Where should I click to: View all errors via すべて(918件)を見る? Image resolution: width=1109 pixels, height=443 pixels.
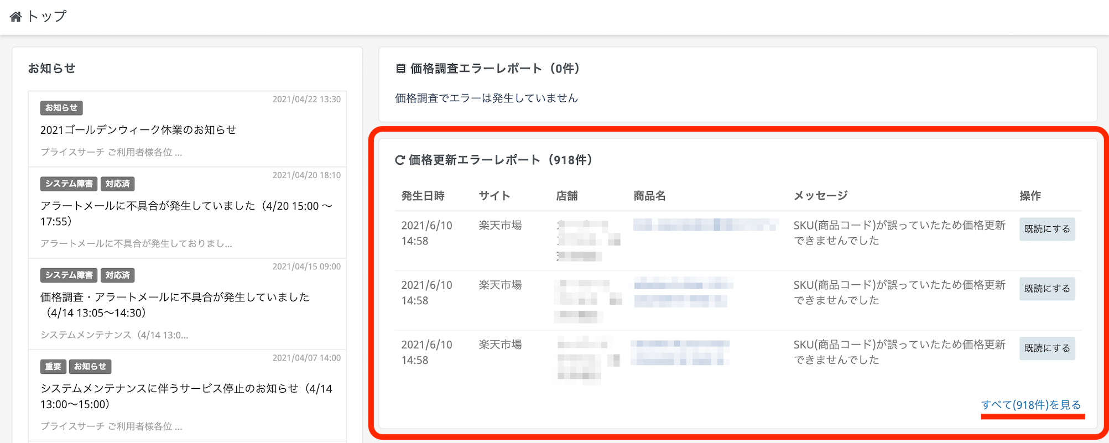pyautogui.click(x=1030, y=405)
